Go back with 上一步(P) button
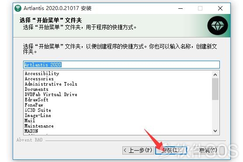Screen dimensions: 243x162 [x=138, y=150]
